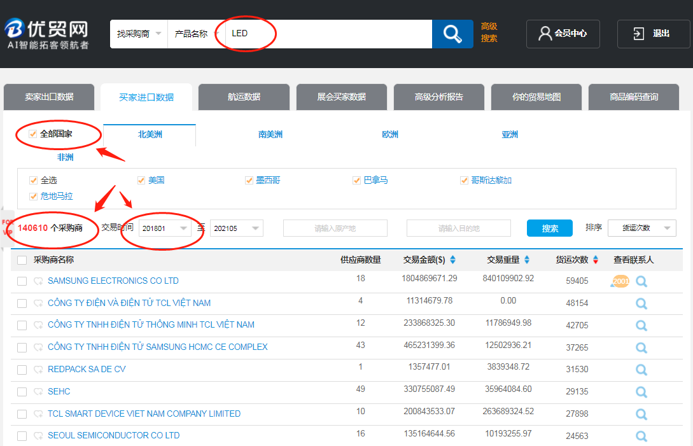Click the 59405 shipment count value
Viewport: 693px width, 446px height.
click(577, 281)
